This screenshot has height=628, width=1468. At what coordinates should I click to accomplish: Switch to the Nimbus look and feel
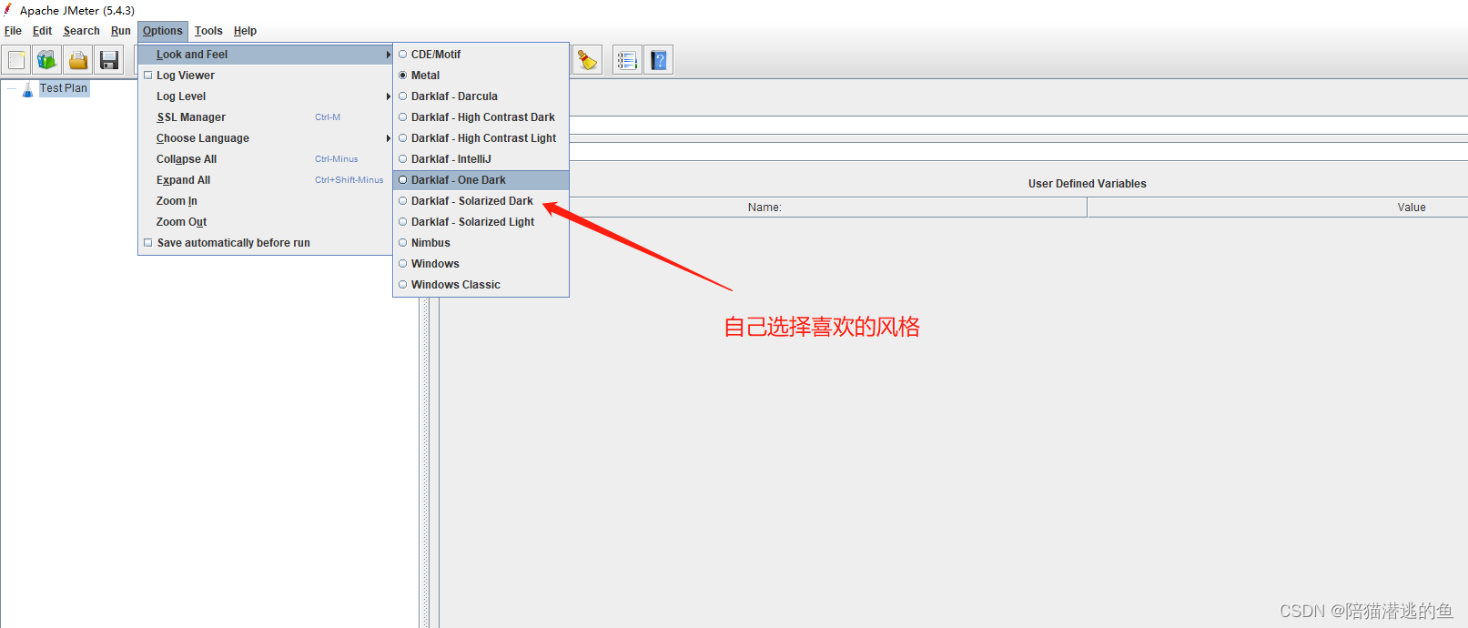[481, 243]
